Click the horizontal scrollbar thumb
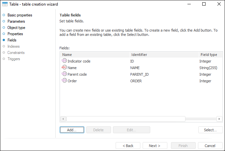 coord(126,119)
